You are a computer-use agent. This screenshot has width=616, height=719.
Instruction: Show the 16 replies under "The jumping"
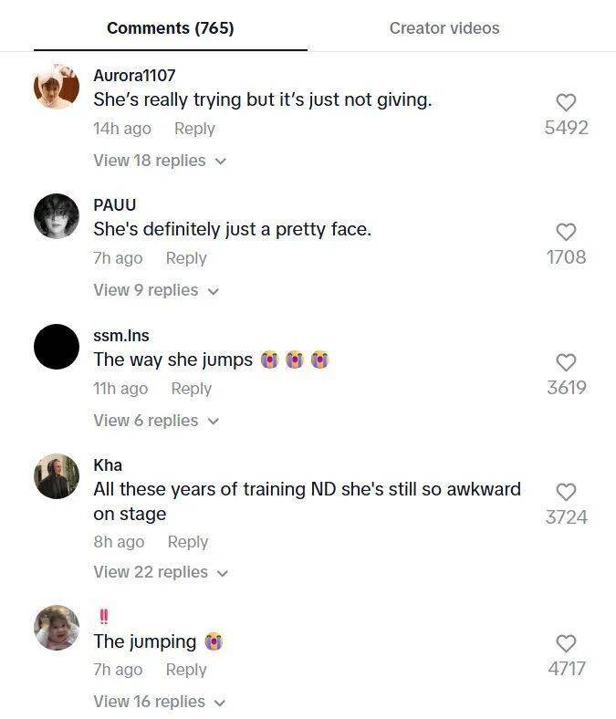click(159, 702)
